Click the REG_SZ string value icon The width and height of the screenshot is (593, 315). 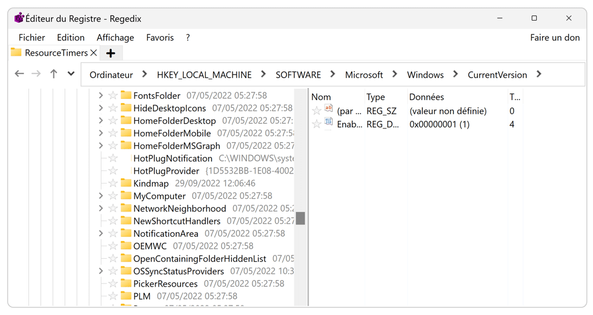click(x=329, y=108)
